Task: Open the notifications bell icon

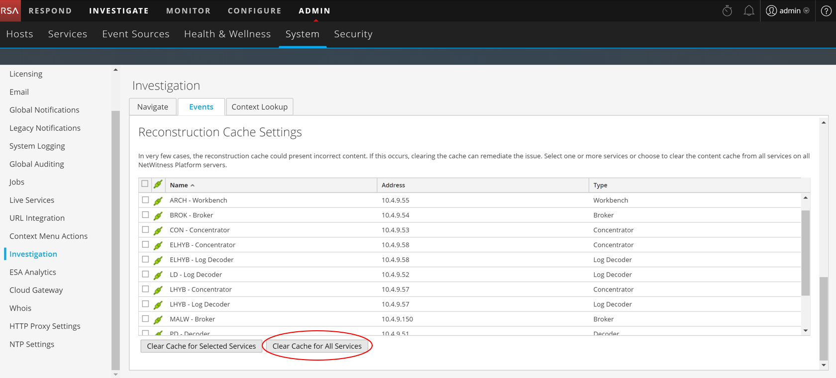Action: (748, 10)
